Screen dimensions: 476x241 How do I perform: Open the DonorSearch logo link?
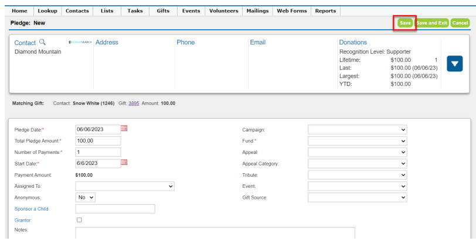[x=80, y=42]
